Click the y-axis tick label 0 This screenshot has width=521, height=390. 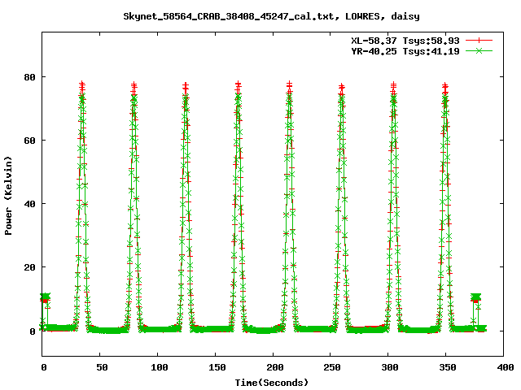(33, 331)
